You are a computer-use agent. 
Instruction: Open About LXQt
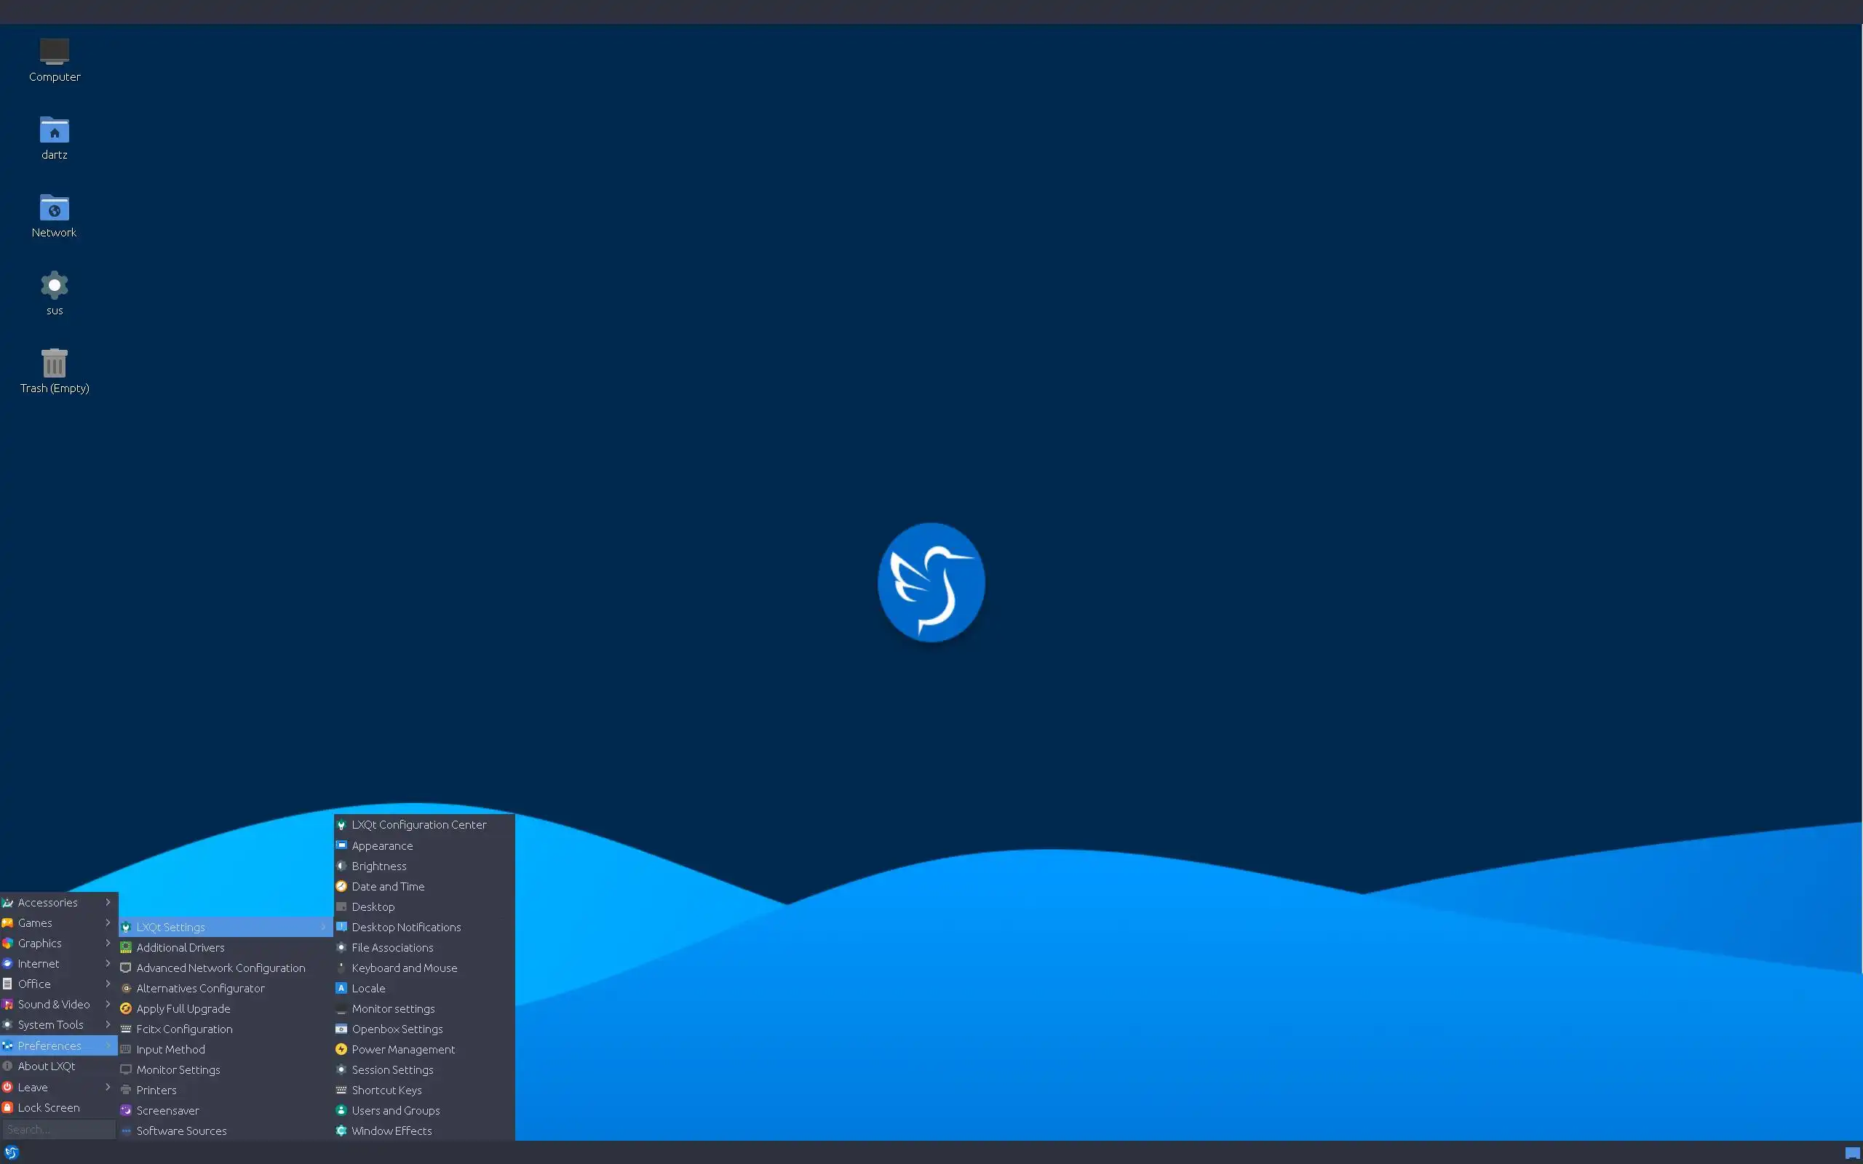(46, 1067)
